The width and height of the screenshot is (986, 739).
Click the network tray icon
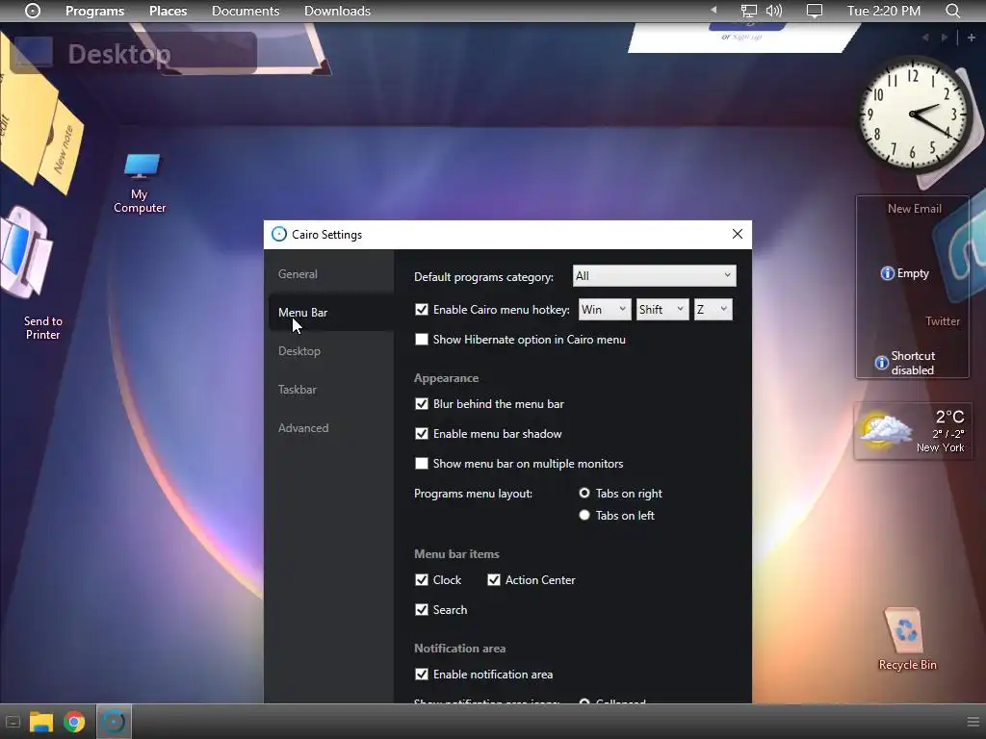(x=748, y=11)
